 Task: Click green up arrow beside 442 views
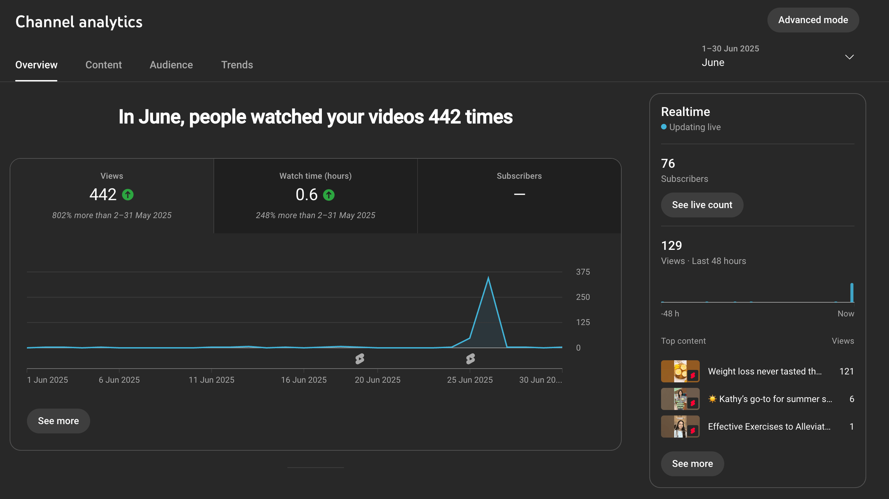point(128,195)
